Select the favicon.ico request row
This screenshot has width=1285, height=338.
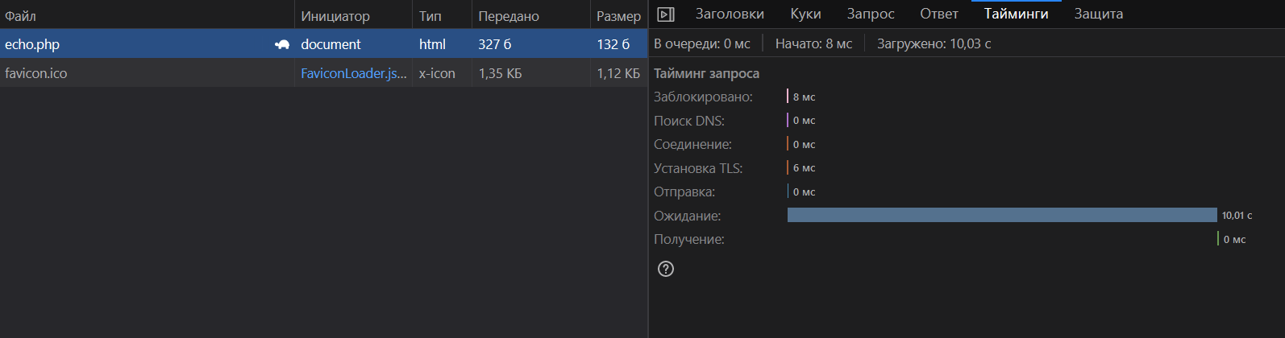pos(323,73)
